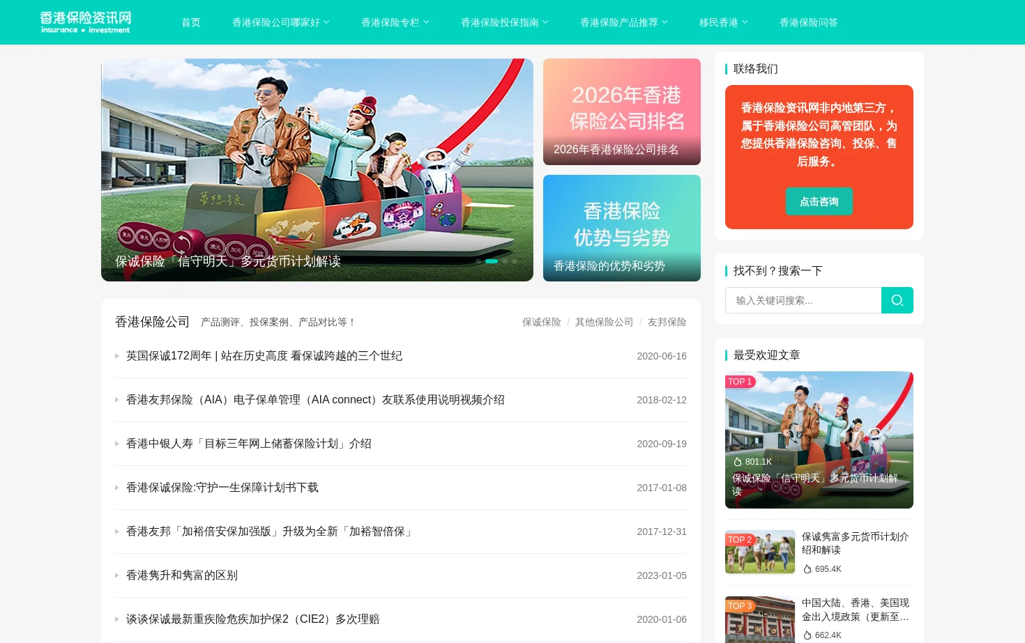Expand 香港保险产品推荐 dropdown menu
Screen dimensions: 1025x643
(x=624, y=22)
